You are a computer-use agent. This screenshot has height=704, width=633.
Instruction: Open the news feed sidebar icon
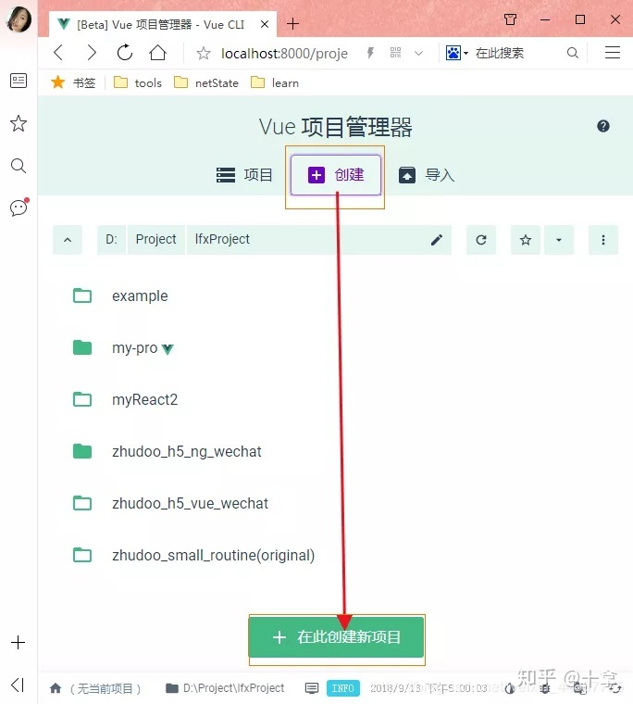(19, 81)
